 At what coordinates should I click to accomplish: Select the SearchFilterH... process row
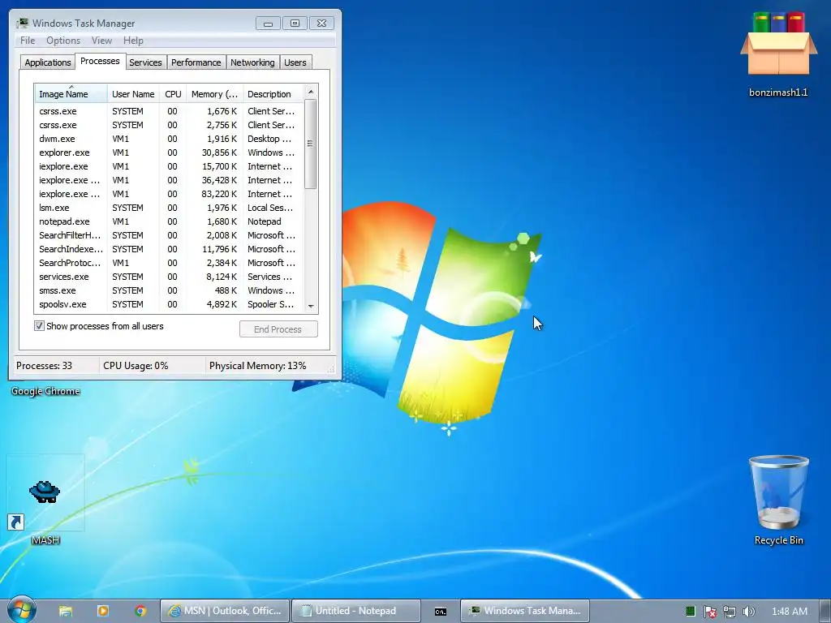coord(170,235)
